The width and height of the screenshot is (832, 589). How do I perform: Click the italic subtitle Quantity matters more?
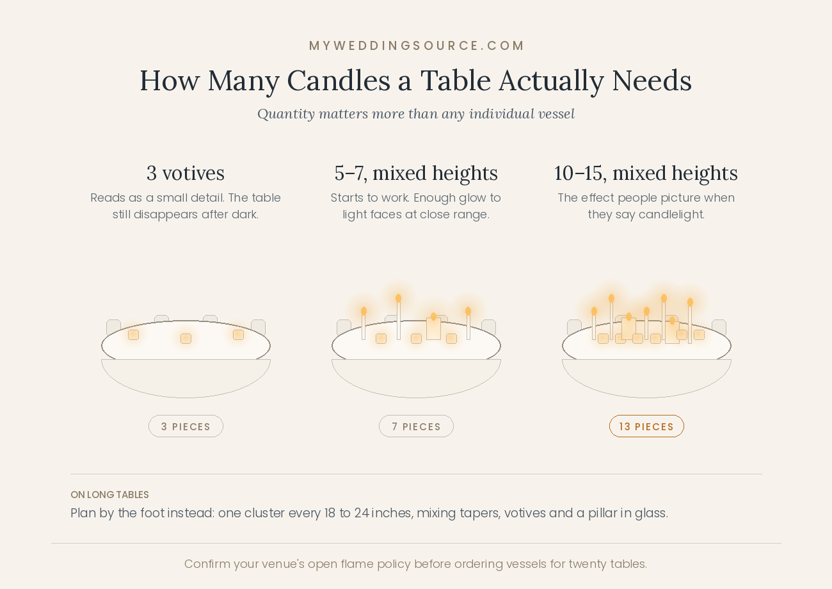[x=416, y=114]
